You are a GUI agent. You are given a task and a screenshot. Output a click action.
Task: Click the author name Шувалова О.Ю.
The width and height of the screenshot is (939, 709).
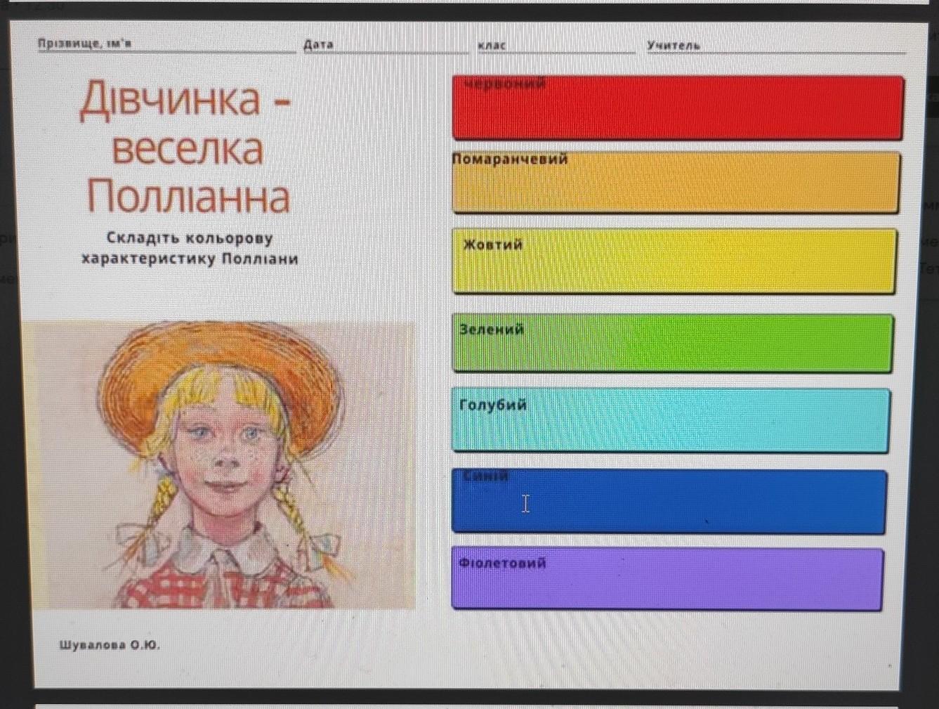click(x=110, y=644)
